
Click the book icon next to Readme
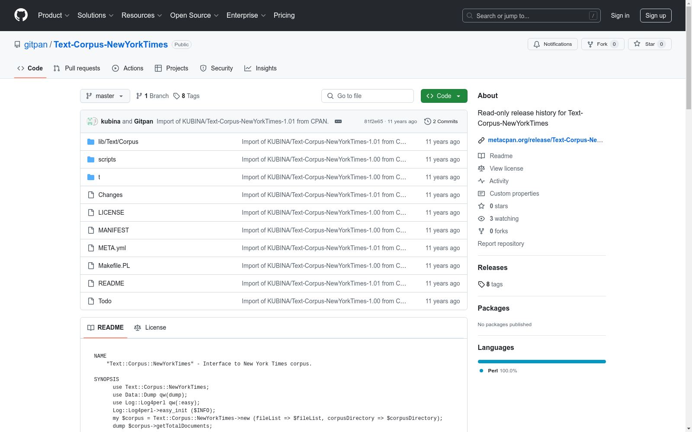[481, 156]
